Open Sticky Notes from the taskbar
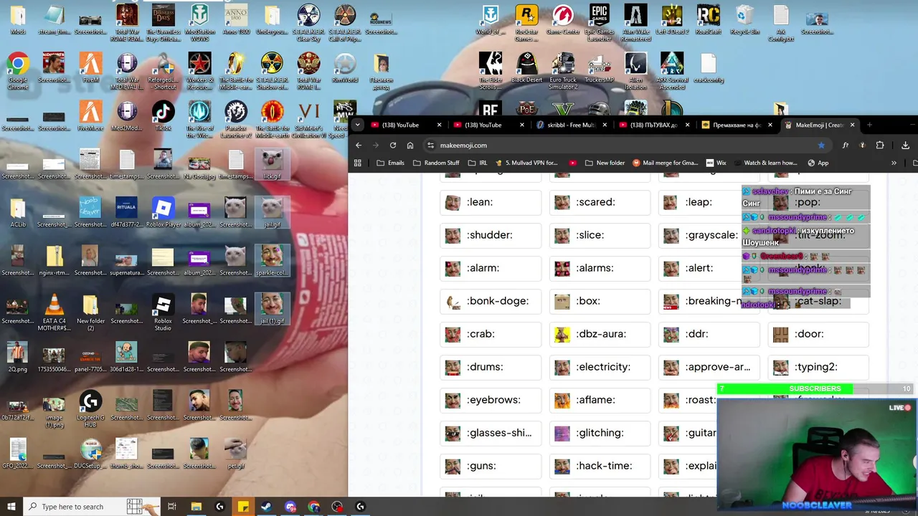Screen dimensions: 918x516 click(243, 507)
